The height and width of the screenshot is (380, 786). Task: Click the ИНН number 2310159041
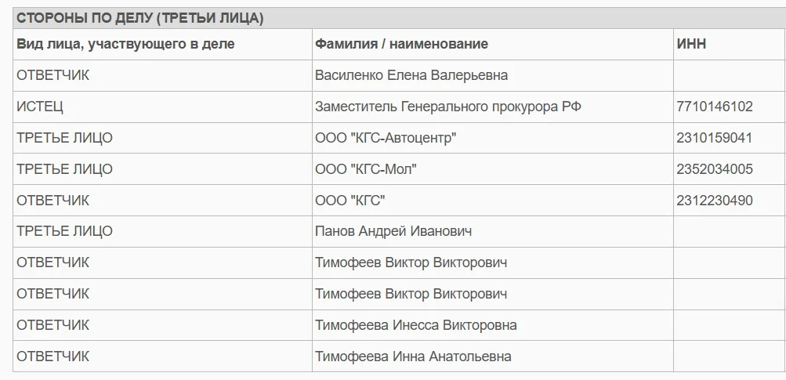click(714, 138)
